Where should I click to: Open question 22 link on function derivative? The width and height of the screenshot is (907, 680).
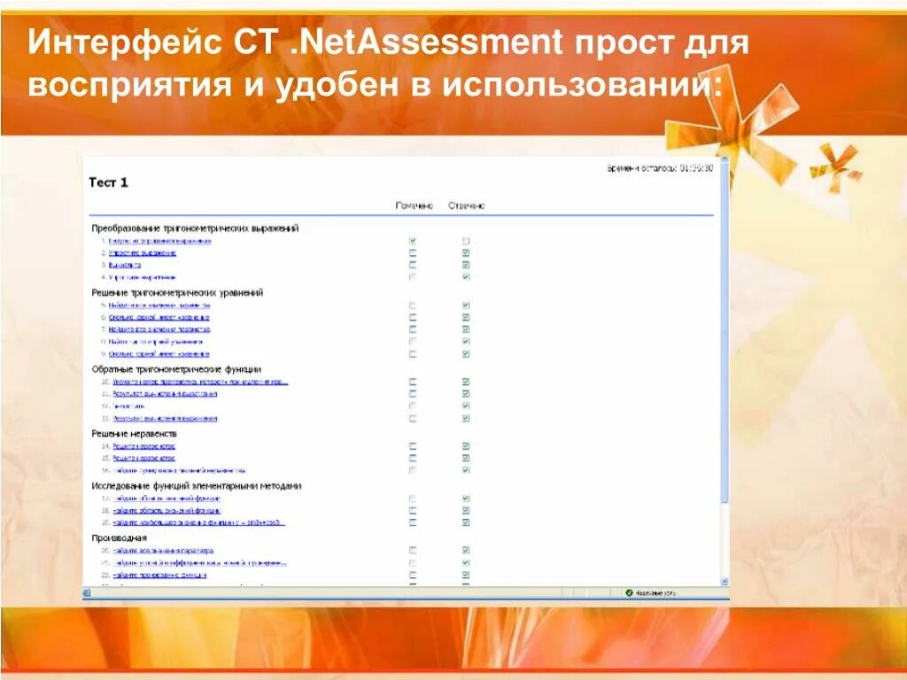[159, 576]
